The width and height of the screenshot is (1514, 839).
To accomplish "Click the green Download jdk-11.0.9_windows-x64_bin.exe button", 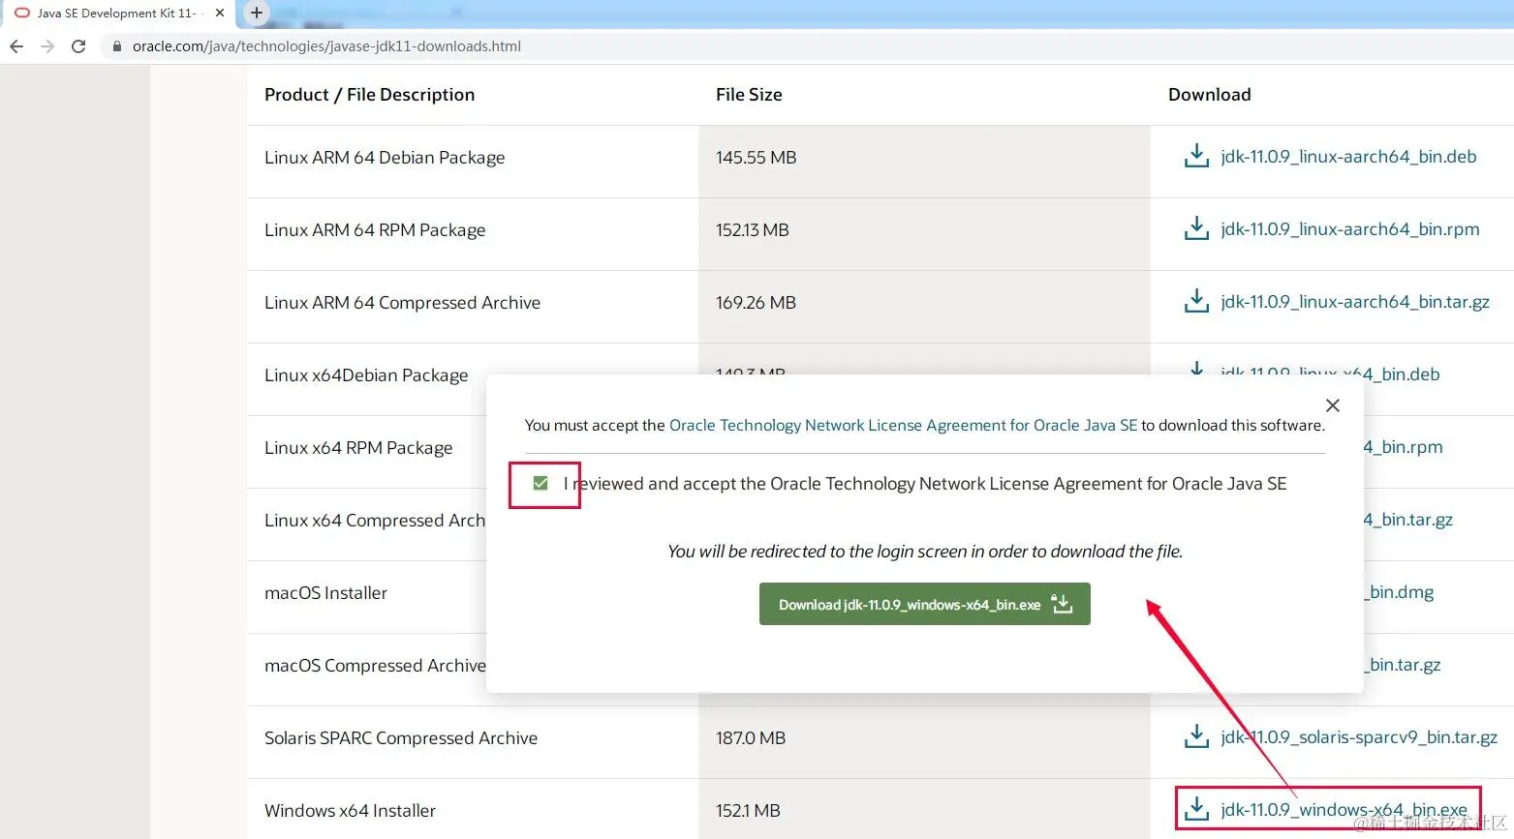I will tap(925, 604).
